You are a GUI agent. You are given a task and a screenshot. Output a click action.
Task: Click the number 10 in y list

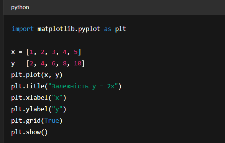point(77,63)
